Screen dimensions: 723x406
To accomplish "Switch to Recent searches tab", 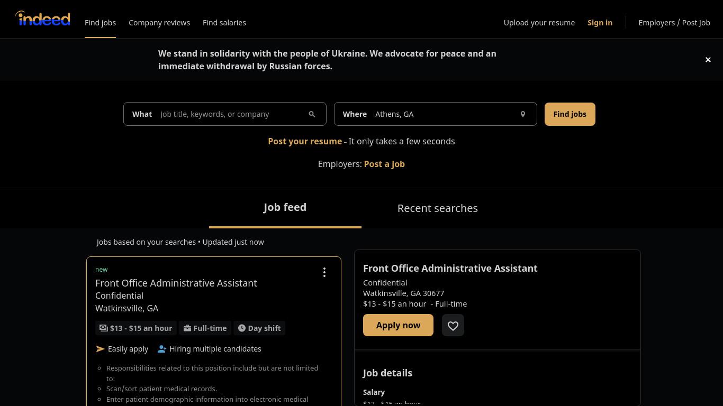I will click(438, 208).
